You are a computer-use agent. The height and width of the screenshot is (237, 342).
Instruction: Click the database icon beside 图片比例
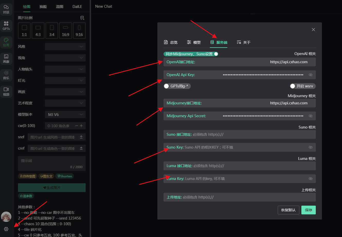(82, 18)
